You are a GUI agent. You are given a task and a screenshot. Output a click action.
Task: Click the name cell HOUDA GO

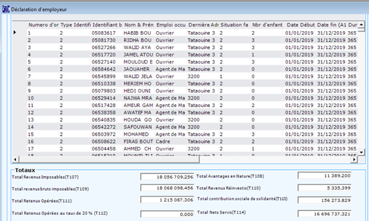coord(138,120)
